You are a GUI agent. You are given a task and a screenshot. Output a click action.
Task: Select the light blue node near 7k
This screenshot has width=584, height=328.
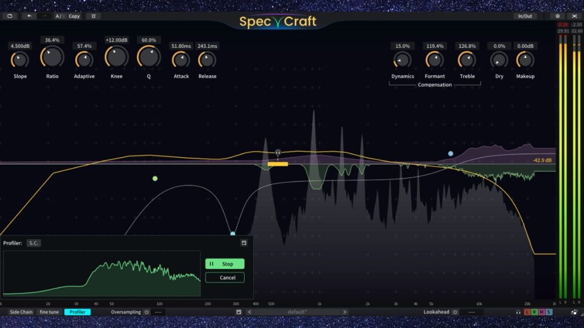(x=451, y=153)
